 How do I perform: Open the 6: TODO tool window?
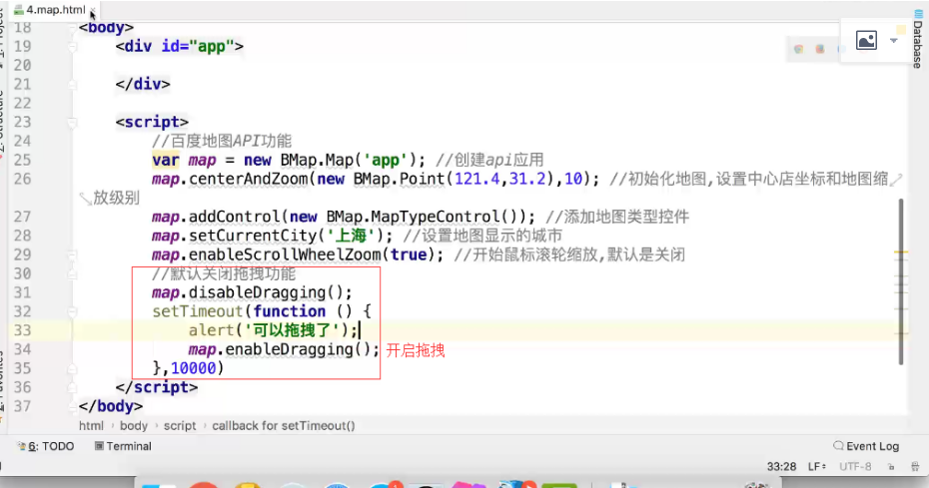[x=46, y=446]
